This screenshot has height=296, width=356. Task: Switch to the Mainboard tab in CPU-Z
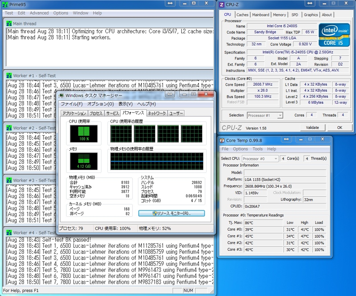point(260,15)
